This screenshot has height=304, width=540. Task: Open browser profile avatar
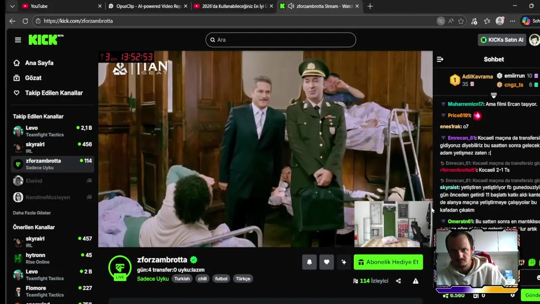click(500, 21)
